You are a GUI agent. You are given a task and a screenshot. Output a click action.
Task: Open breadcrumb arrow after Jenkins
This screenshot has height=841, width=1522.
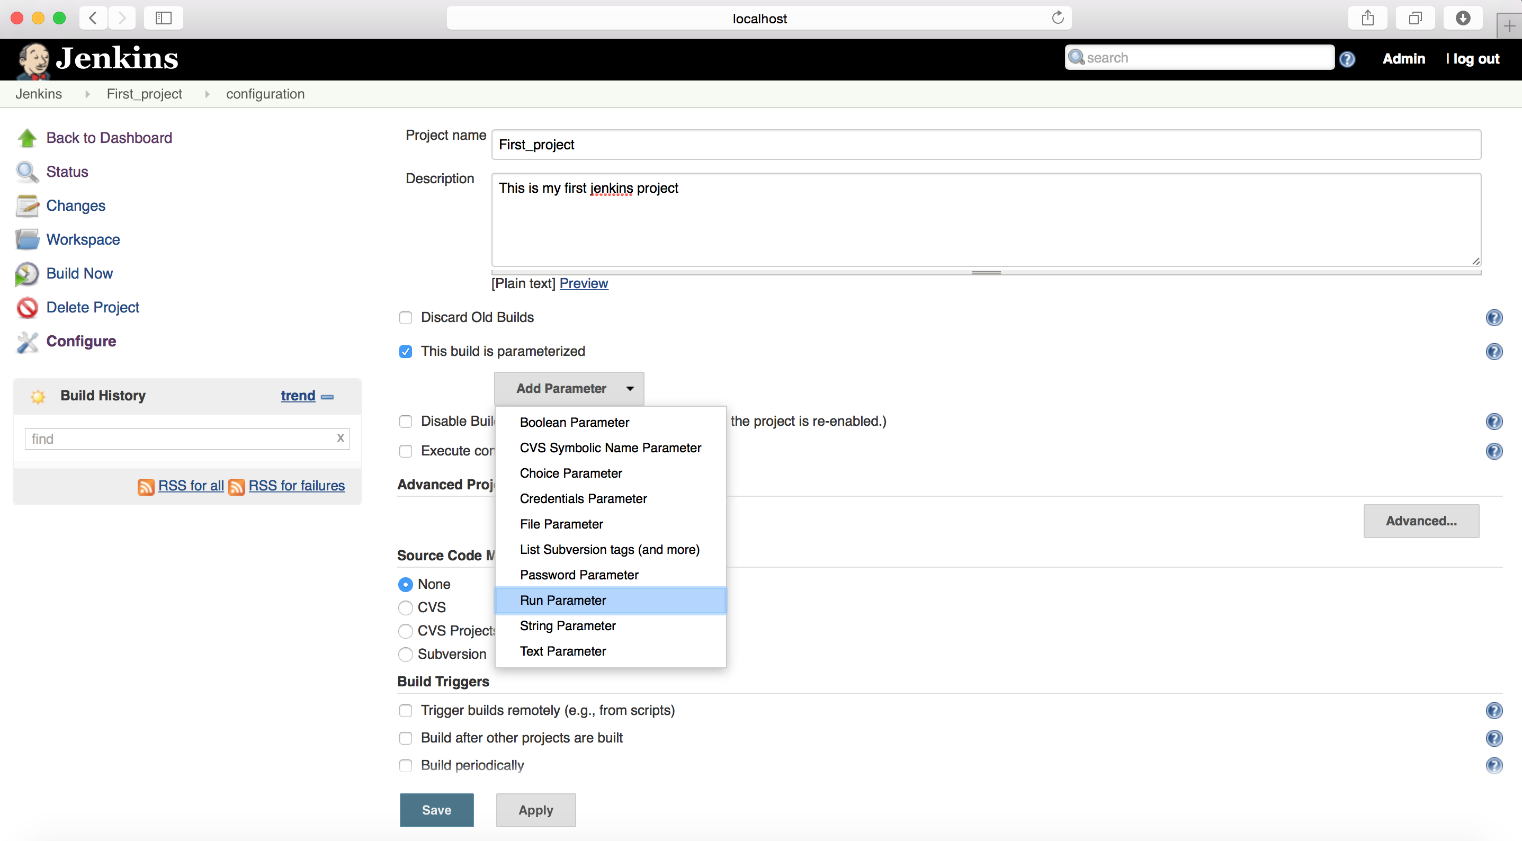click(87, 94)
